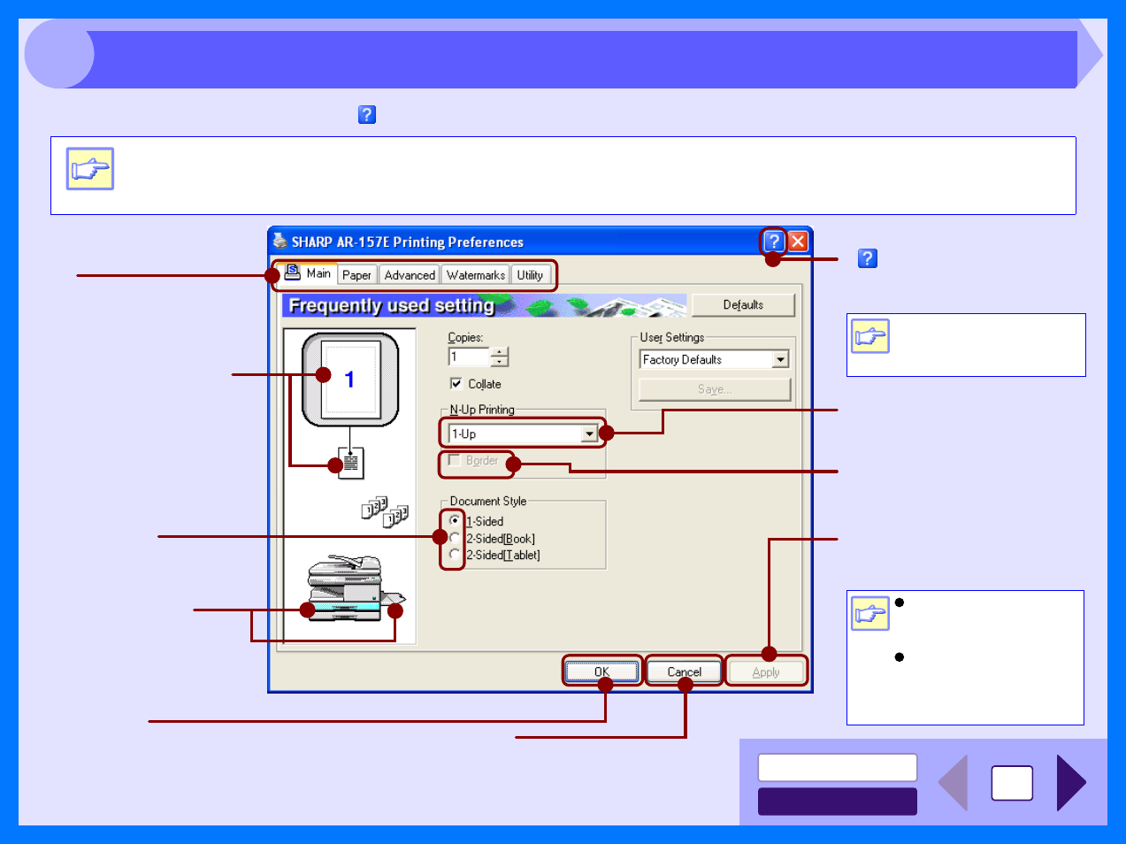Select 2-Sided[Book] option
The image size is (1126, 844).
tap(455, 538)
